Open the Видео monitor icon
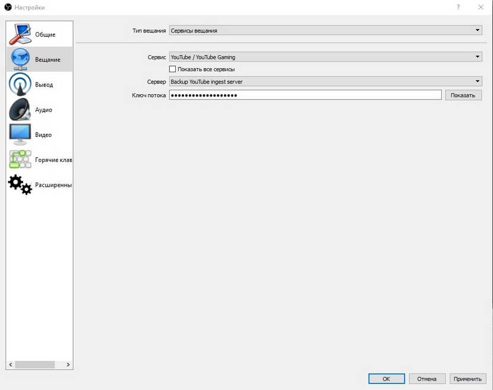Image resolution: width=493 pixels, height=390 pixels. coord(20,135)
